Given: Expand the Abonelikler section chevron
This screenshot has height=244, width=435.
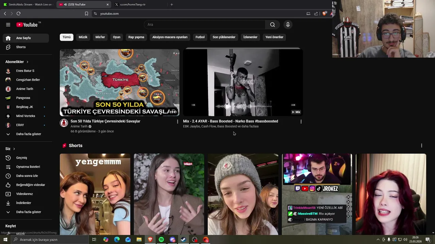Looking at the screenshot, I should pyautogui.click(x=27, y=62).
